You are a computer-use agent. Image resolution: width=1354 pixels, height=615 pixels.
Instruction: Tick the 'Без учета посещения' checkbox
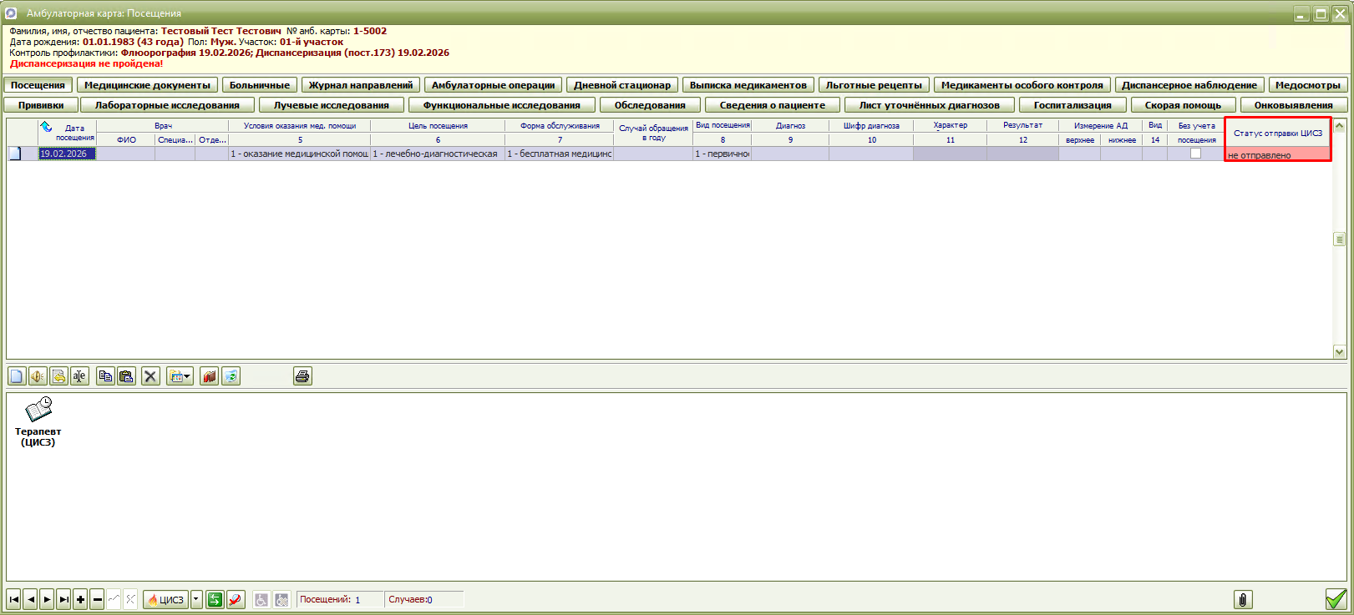point(1195,154)
